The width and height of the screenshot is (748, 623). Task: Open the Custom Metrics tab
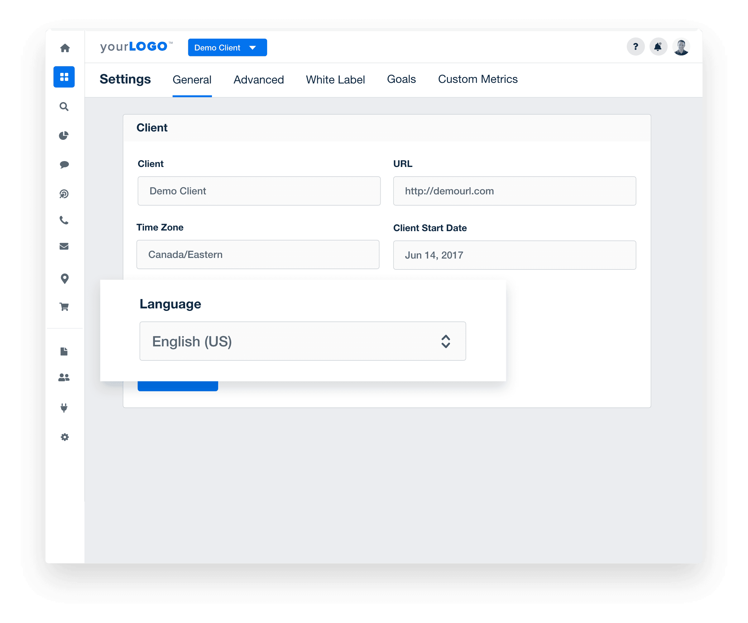(478, 79)
